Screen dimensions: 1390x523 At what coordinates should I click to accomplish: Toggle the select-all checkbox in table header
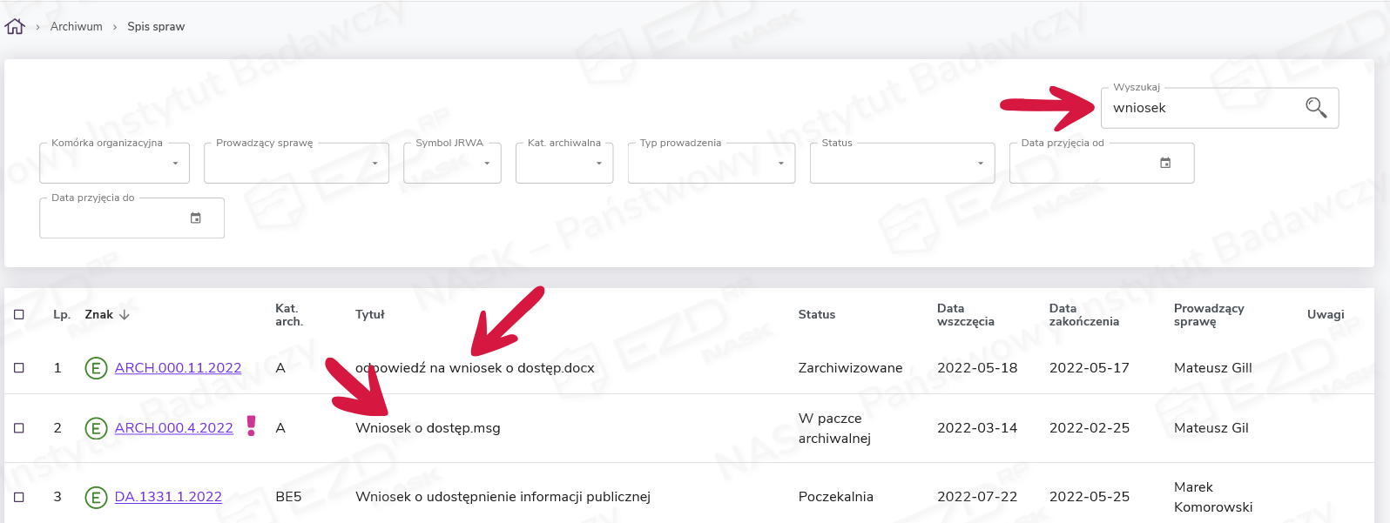[19, 315]
